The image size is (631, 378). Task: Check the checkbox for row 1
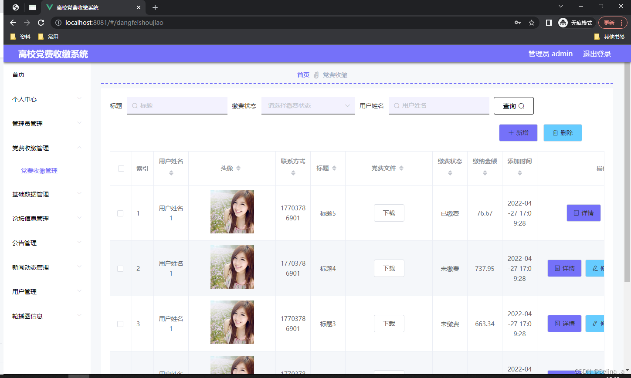(x=120, y=213)
